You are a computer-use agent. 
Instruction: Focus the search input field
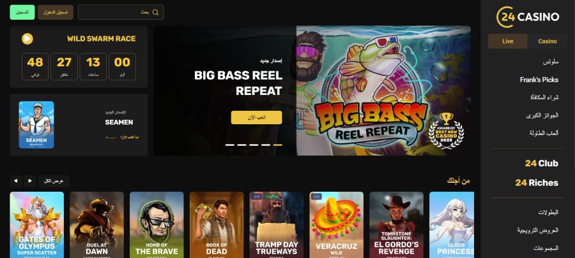coord(121,13)
